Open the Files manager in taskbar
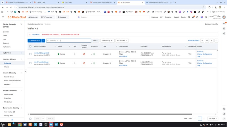The width and height of the screenshot is (227, 127). tap(9, 124)
